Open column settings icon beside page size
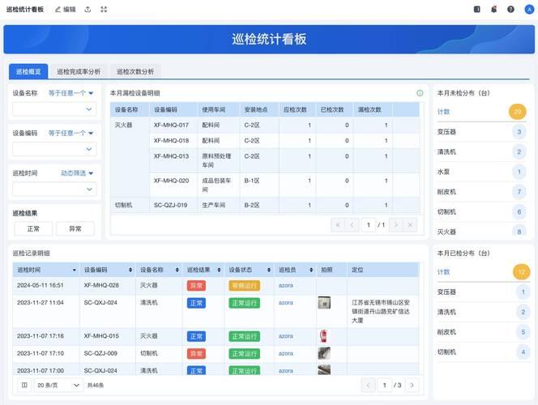 [x=24, y=385]
